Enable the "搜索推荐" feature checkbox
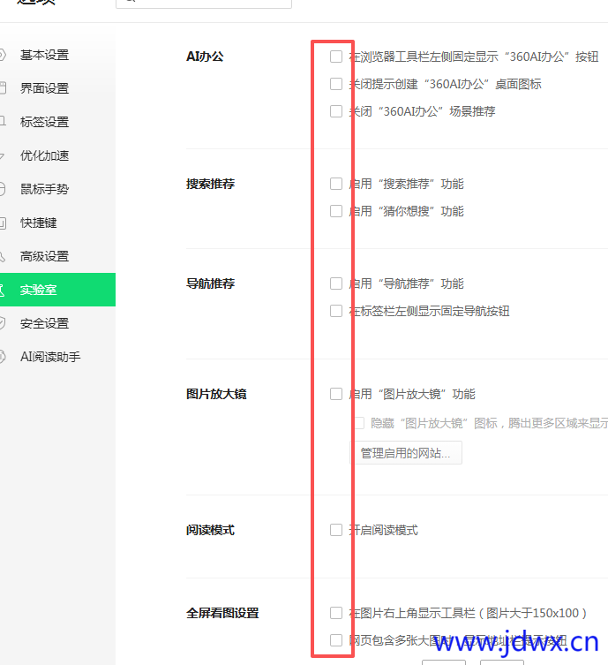This screenshot has height=665, width=608. click(336, 184)
